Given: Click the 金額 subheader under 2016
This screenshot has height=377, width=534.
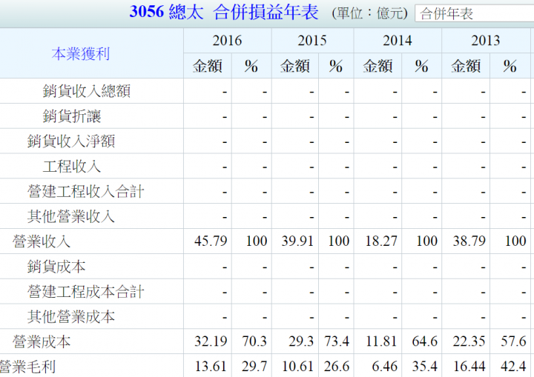Looking at the screenshot, I should pyautogui.click(x=208, y=66).
